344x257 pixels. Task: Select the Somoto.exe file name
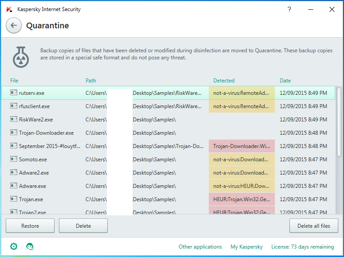tap(33, 160)
